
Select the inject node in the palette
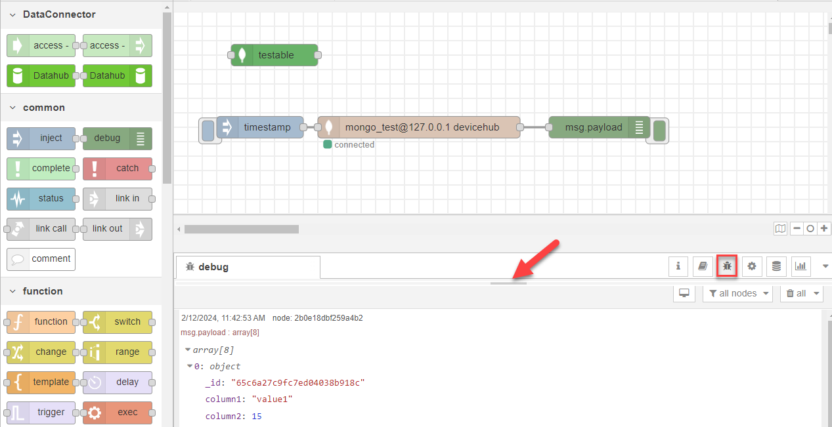pos(41,138)
